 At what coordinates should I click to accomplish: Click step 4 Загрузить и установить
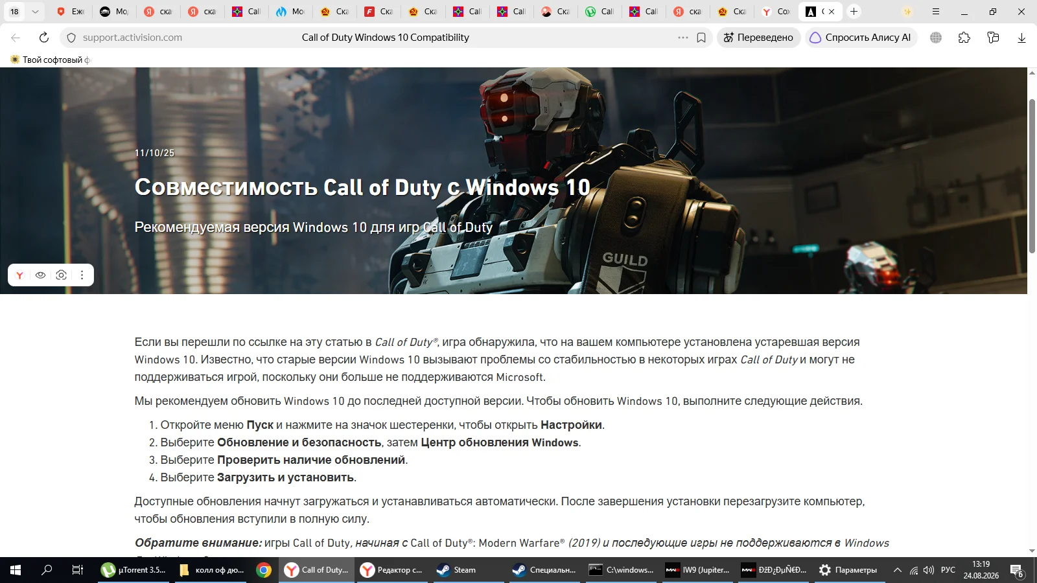pyautogui.click(x=259, y=477)
